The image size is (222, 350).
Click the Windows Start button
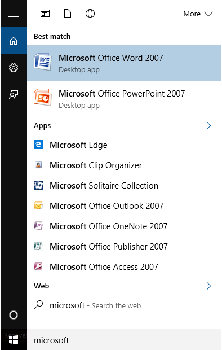(x=14, y=340)
